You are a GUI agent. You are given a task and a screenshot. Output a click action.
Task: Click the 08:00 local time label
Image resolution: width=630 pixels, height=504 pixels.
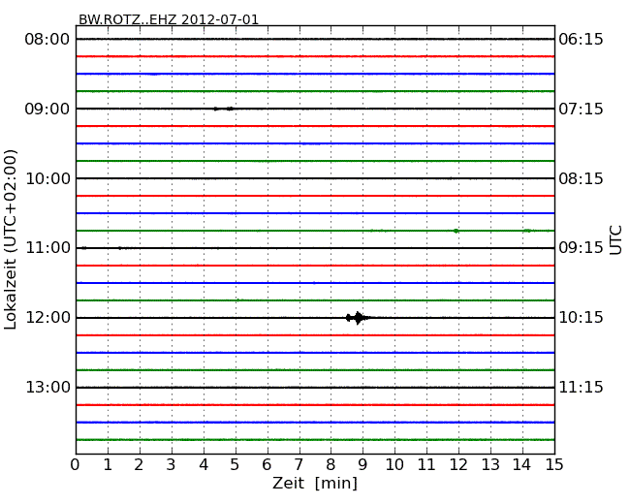[x=47, y=40]
